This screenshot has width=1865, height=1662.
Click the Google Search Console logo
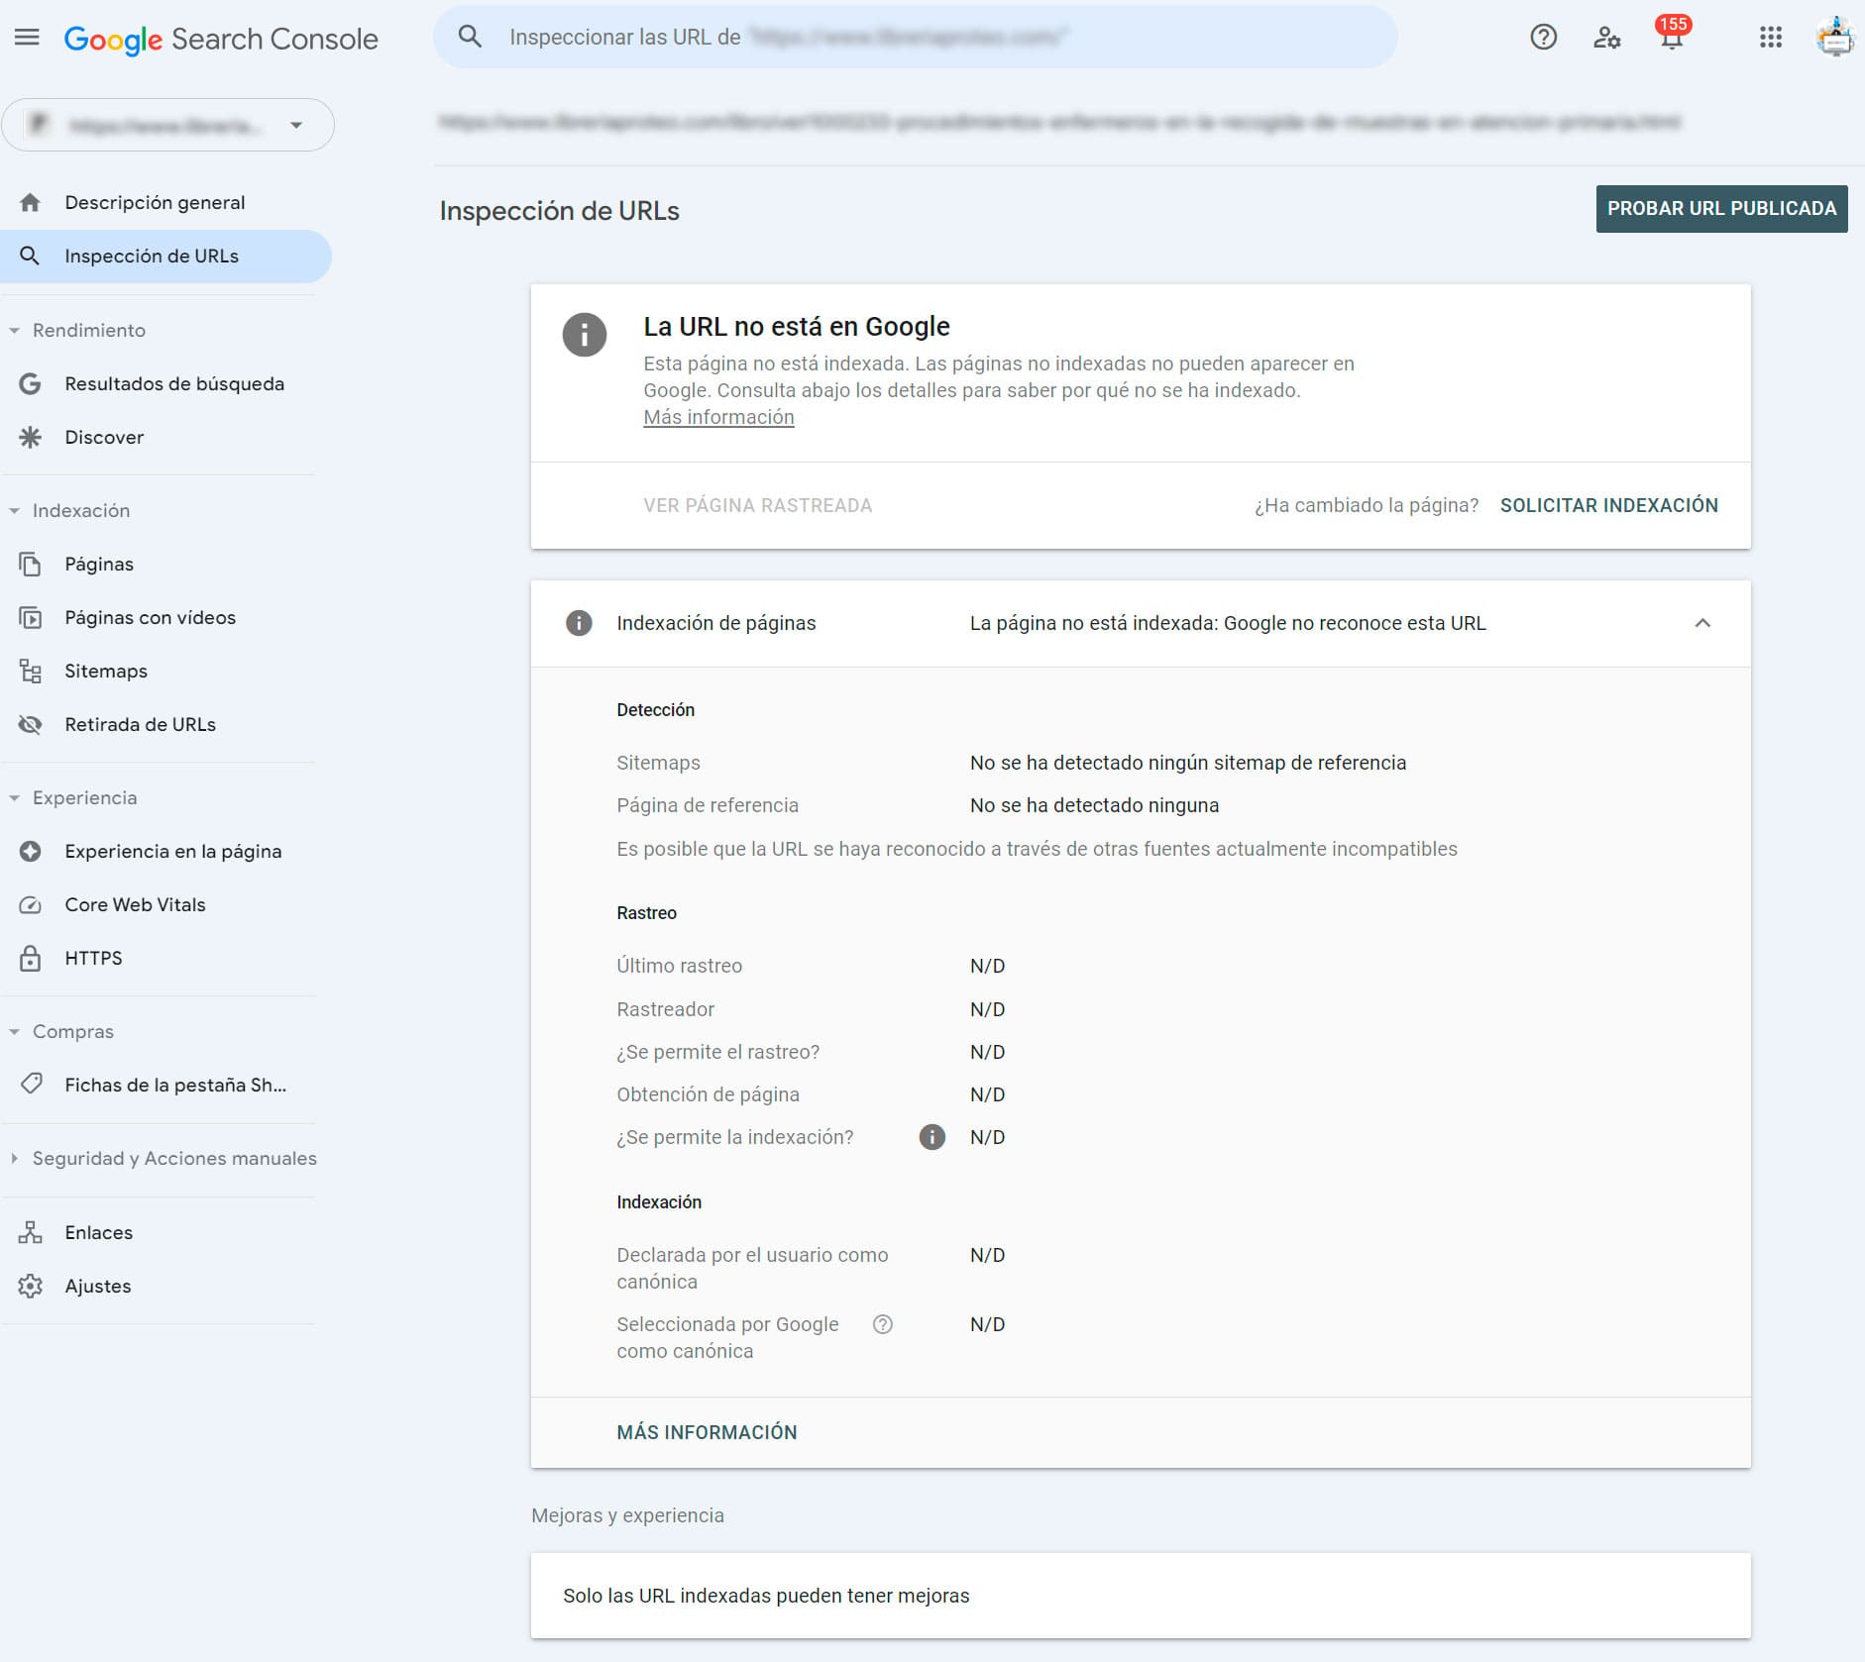[221, 39]
